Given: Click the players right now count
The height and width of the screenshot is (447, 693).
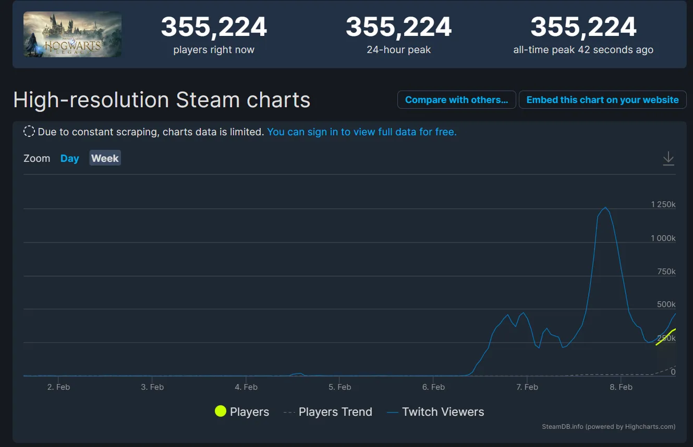Looking at the screenshot, I should [x=214, y=27].
